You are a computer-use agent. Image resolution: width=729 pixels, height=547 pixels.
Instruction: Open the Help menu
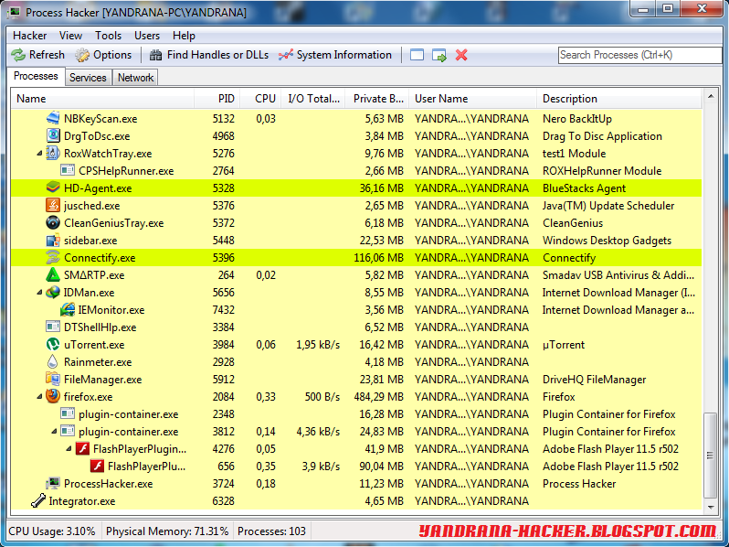click(x=185, y=36)
